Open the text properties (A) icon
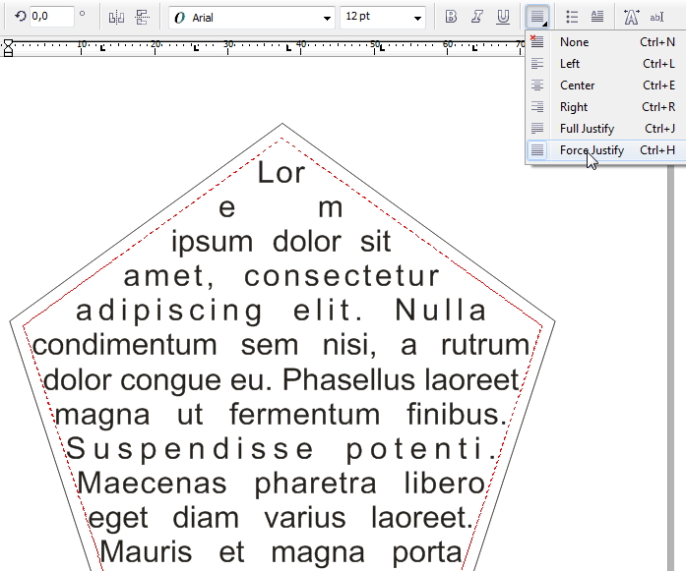 [631, 17]
